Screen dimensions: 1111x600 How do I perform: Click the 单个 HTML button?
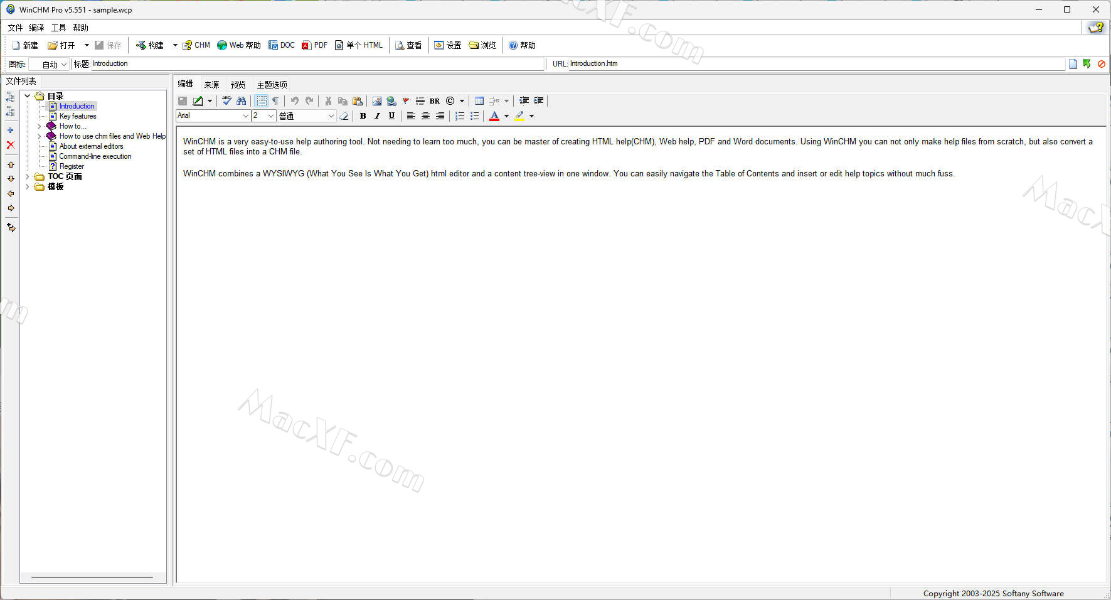(x=359, y=45)
